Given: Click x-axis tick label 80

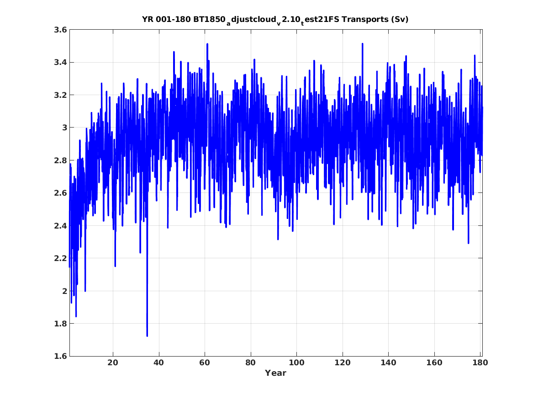Looking at the screenshot, I should pos(251,363).
